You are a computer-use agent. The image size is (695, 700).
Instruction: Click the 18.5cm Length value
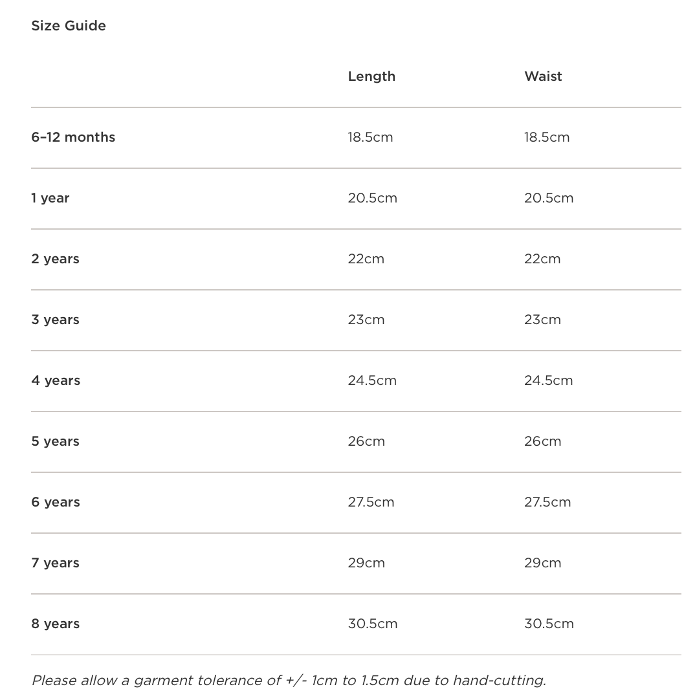point(370,137)
